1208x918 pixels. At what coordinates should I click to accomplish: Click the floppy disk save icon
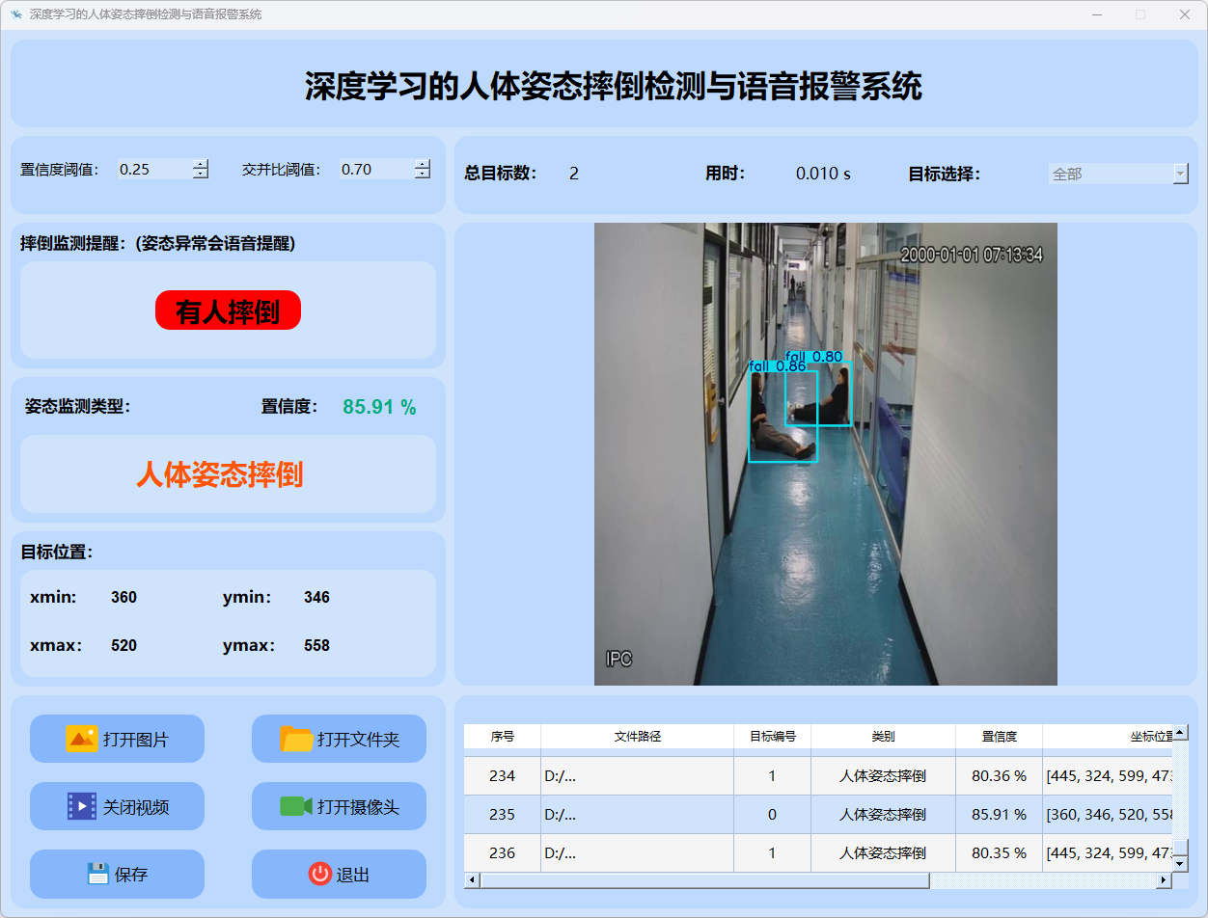[x=97, y=874]
